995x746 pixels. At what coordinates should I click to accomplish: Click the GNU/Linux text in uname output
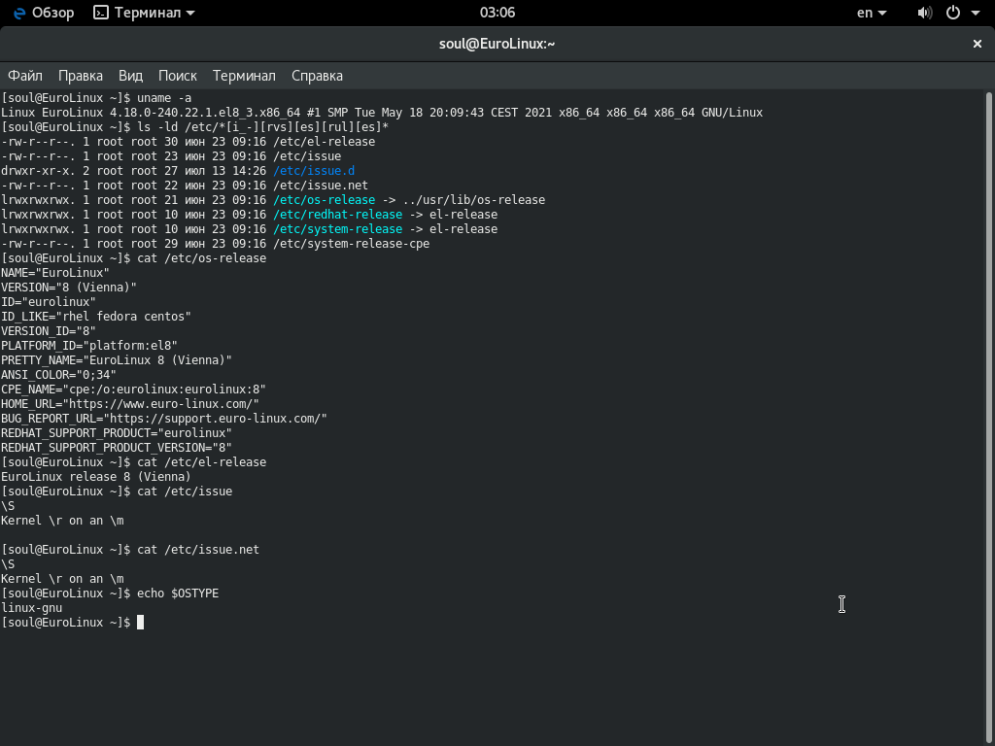click(732, 113)
